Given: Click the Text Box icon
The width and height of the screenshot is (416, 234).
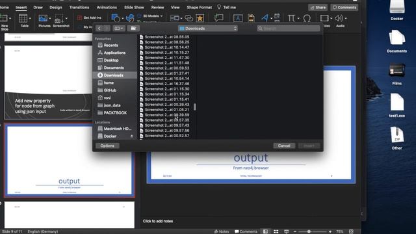Looking at the screenshot, I should pyautogui.click(x=238, y=18).
